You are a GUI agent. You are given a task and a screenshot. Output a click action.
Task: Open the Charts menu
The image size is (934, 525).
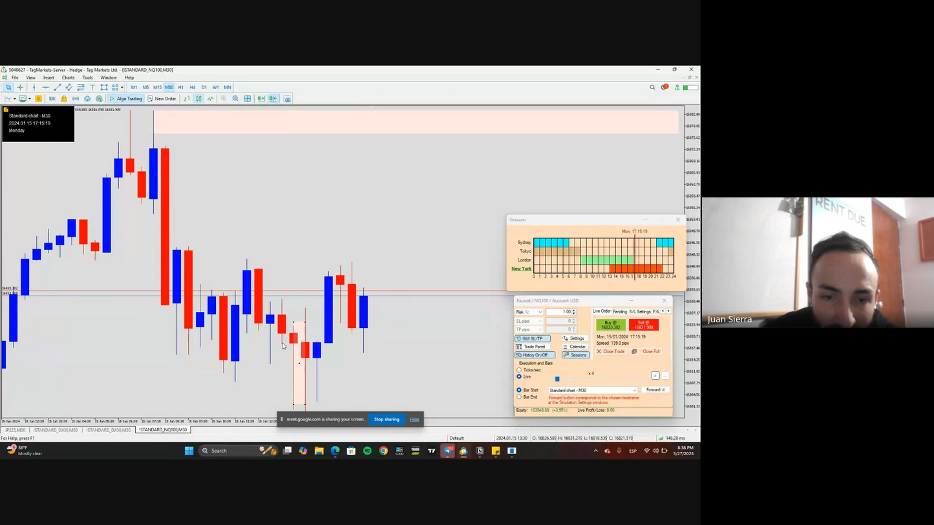pyautogui.click(x=68, y=77)
